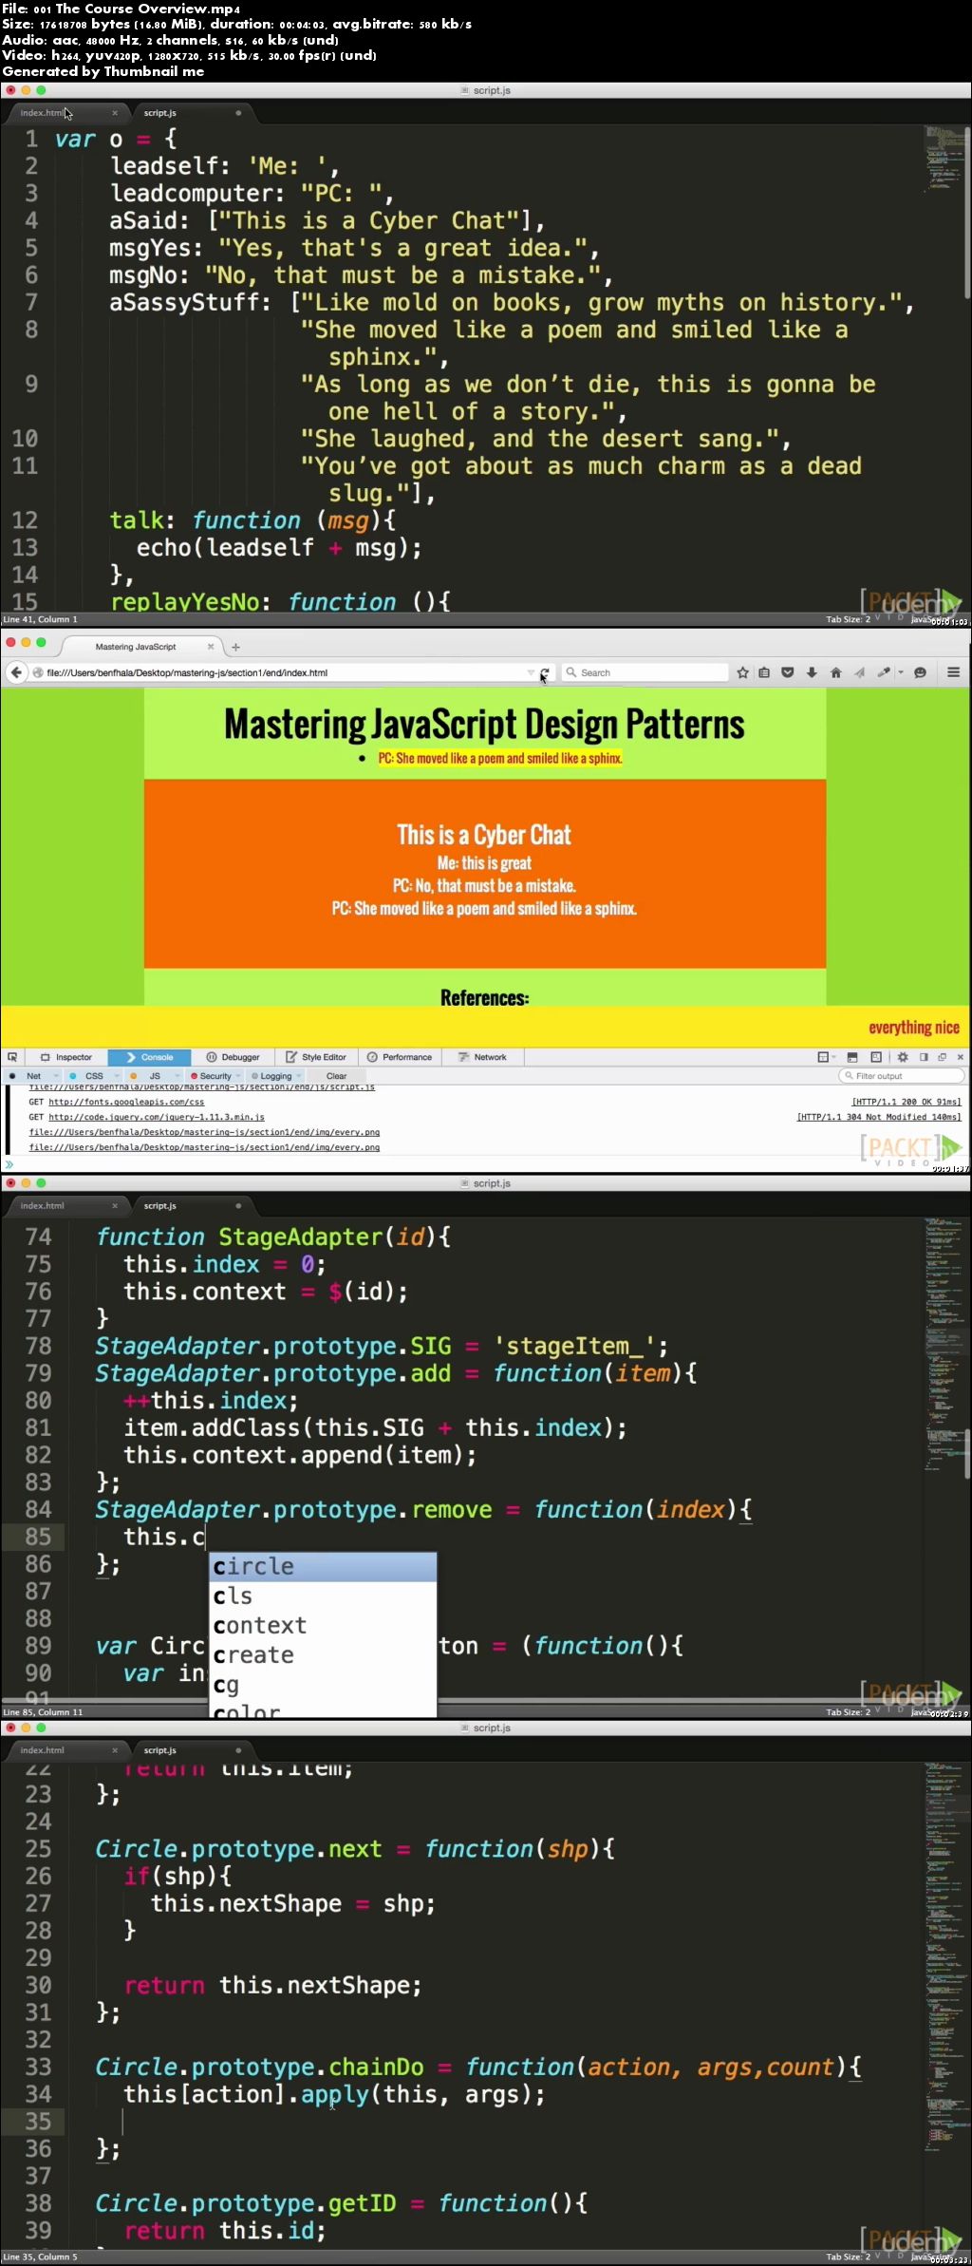This screenshot has width=972, height=2266.
Task: Click the paper plane share icon
Action: (859, 672)
